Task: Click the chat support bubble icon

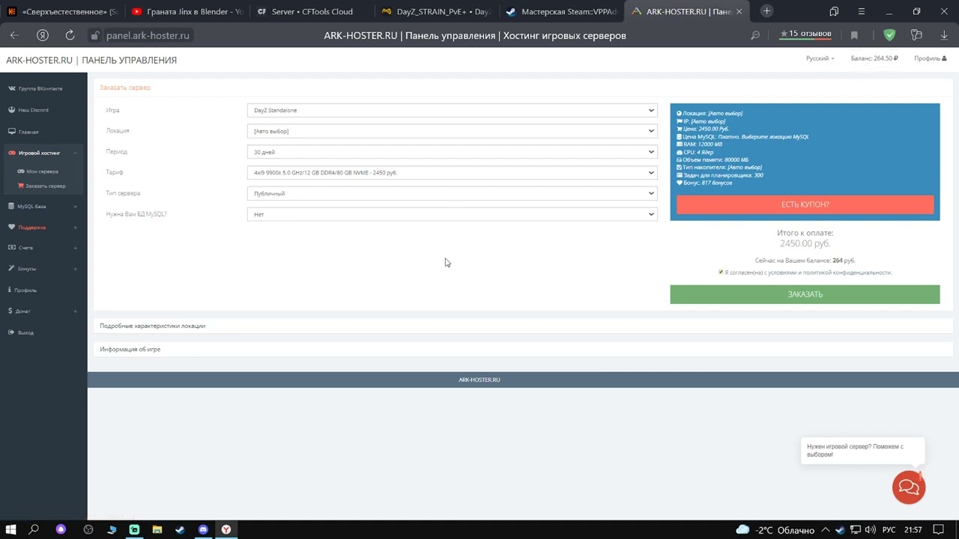Action: [x=909, y=488]
